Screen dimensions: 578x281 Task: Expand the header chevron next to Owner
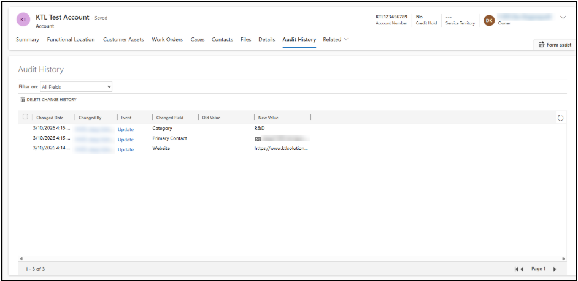[563, 18]
